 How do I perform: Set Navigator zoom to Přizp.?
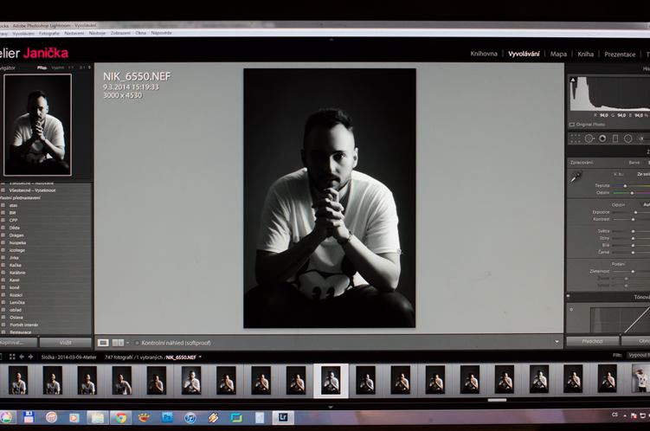point(42,68)
